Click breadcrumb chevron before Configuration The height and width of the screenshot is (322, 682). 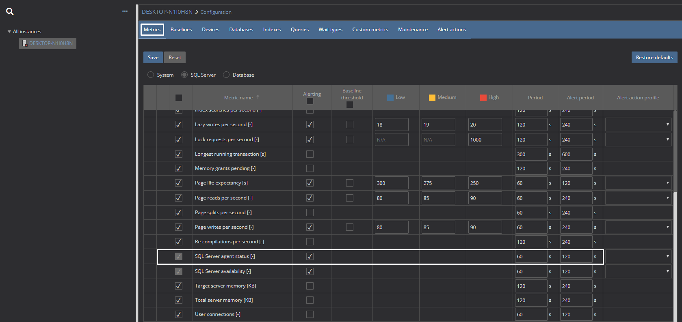197,12
